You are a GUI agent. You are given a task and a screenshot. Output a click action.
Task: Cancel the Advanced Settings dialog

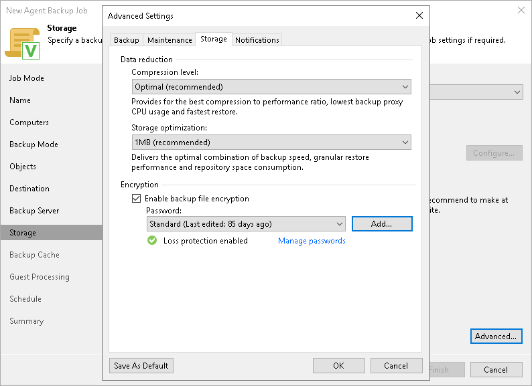396,366
